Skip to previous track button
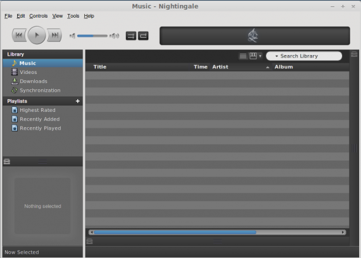 tap(19, 35)
